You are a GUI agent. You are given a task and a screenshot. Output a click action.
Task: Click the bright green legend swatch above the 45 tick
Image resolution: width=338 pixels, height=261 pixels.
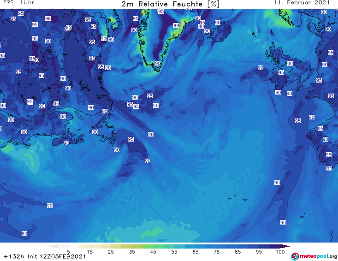(148, 246)
